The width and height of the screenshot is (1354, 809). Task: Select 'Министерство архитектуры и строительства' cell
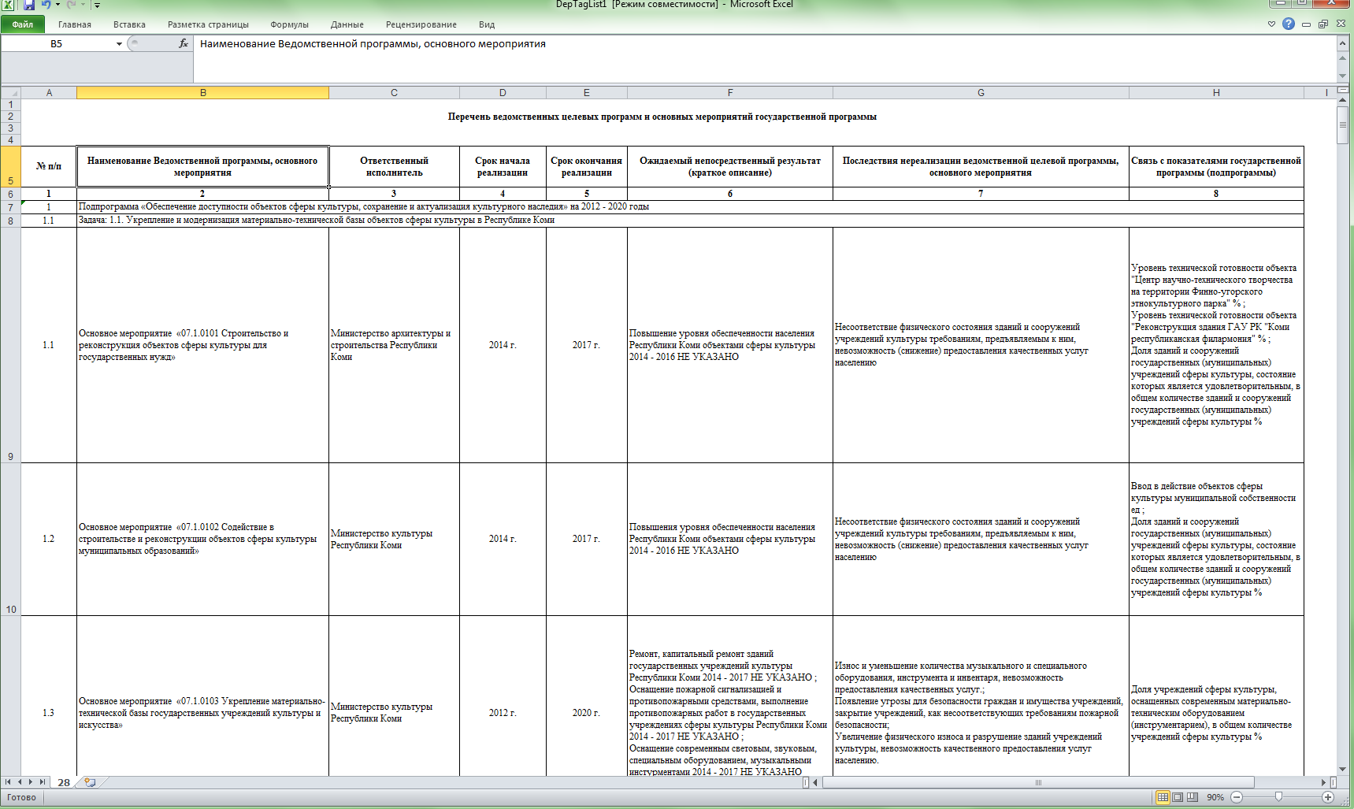coord(394,345)
